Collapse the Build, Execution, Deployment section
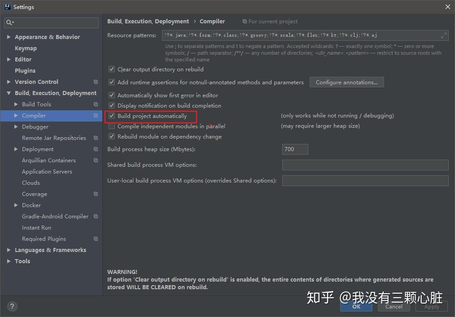 [x=9, y=93]
